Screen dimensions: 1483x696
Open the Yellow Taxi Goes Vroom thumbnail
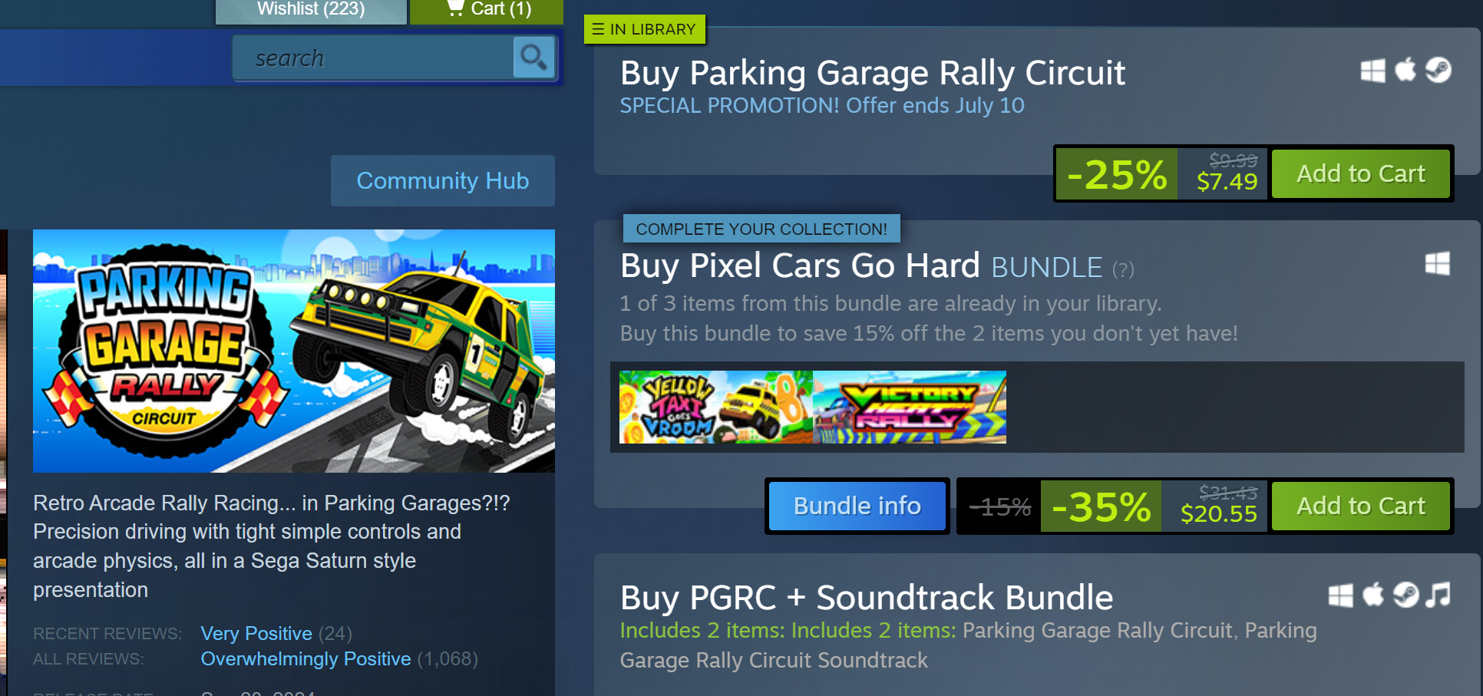tap(715, 407)
